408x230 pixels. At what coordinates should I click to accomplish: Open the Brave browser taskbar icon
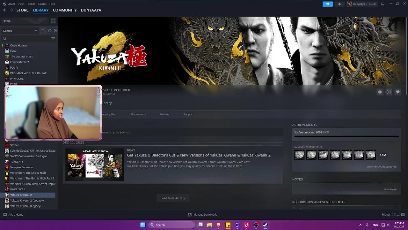point(219,225)
